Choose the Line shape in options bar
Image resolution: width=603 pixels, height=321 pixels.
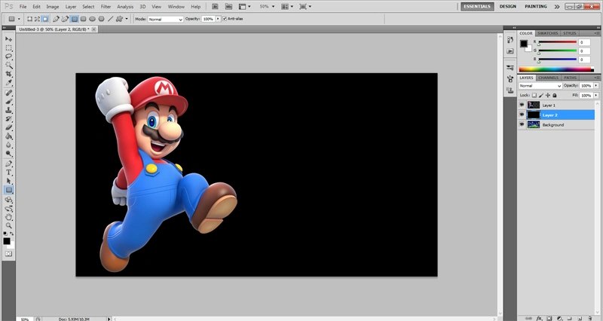click(x=110, y=18)
